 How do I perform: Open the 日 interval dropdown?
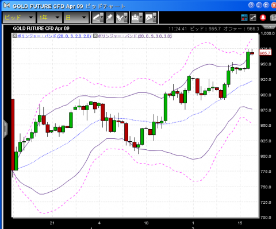click(76, 18)
